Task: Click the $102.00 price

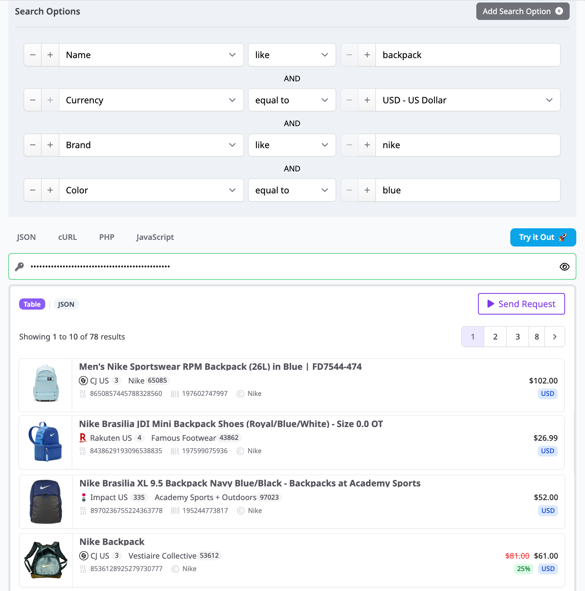Action: pos(543,381)
